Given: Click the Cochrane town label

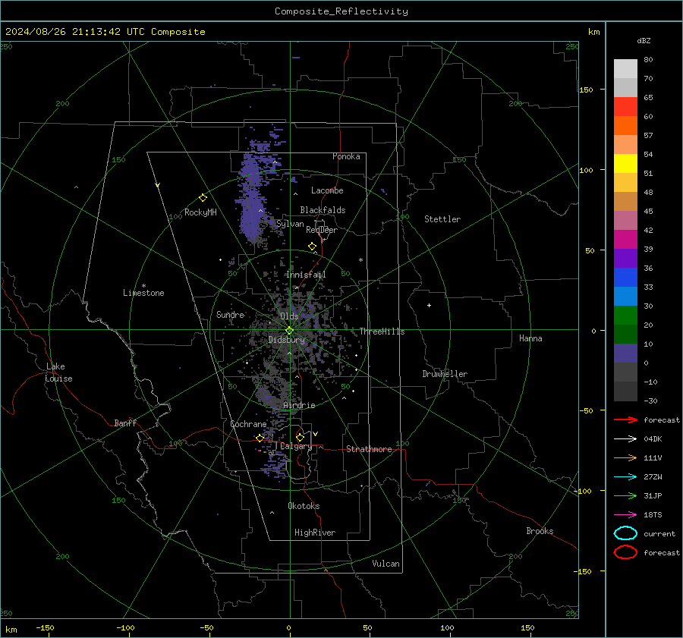Looking at the screenshot, I should [x=248, y=424].
